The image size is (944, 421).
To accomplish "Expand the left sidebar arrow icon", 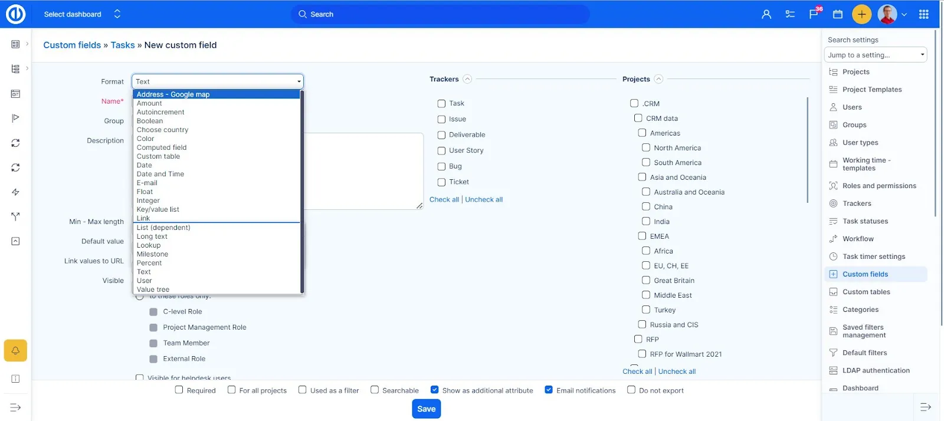I will 15,407.
